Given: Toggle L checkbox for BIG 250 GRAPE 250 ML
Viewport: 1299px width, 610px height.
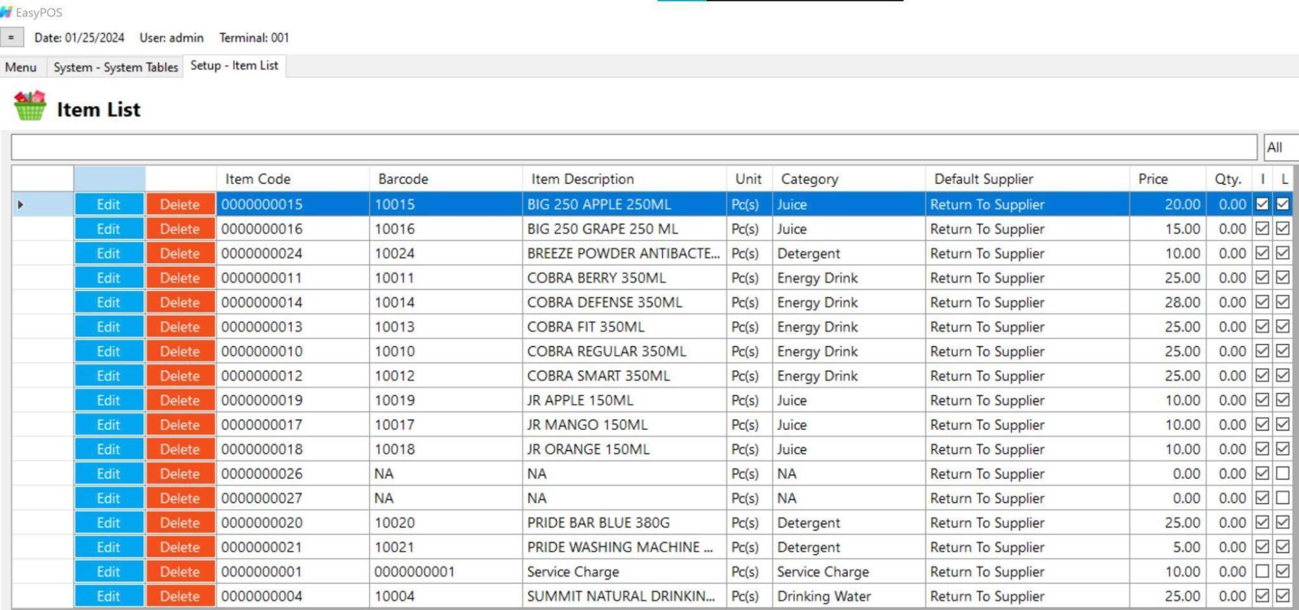Looking at the screenshot, I should coord(1283,229).
